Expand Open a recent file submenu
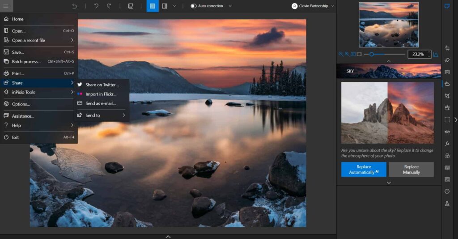The width and height of the screenshot is (458, 239). click(x=39, y=40)
